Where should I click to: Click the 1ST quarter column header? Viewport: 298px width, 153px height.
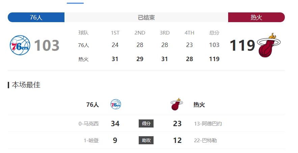click(115, 33)
